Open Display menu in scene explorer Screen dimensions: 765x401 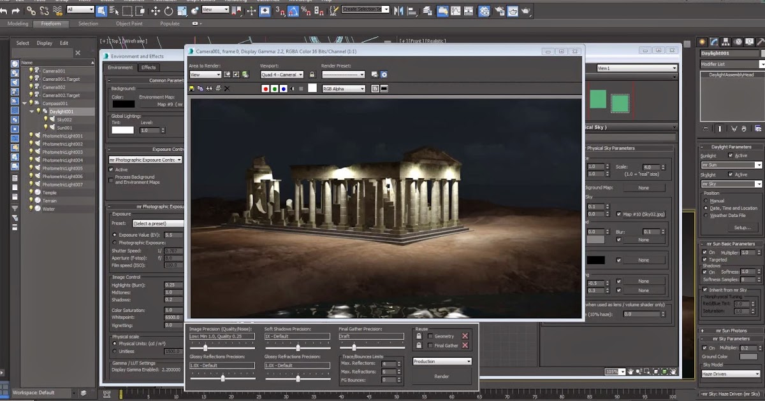44,43
